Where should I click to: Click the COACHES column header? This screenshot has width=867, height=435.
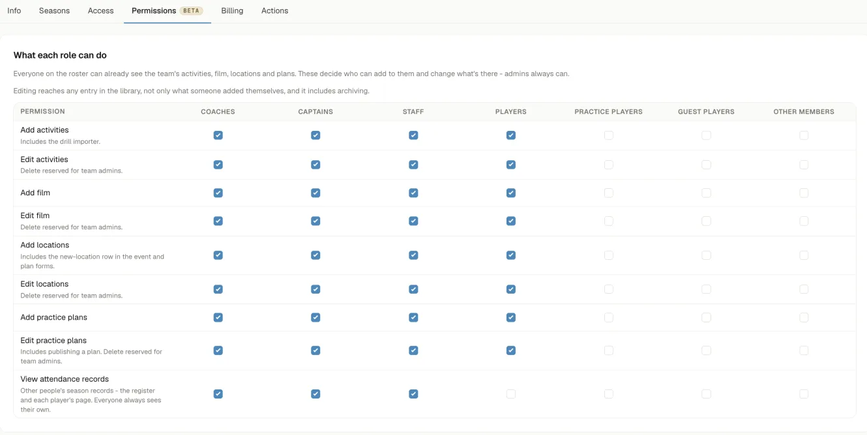(x=218, y=112)
